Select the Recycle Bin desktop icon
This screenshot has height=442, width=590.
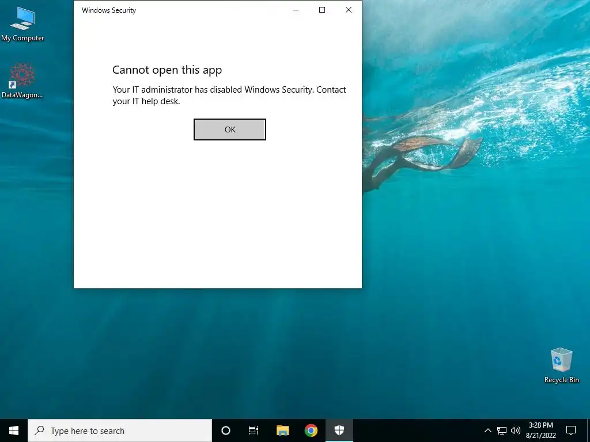click(x=561, y=365)
